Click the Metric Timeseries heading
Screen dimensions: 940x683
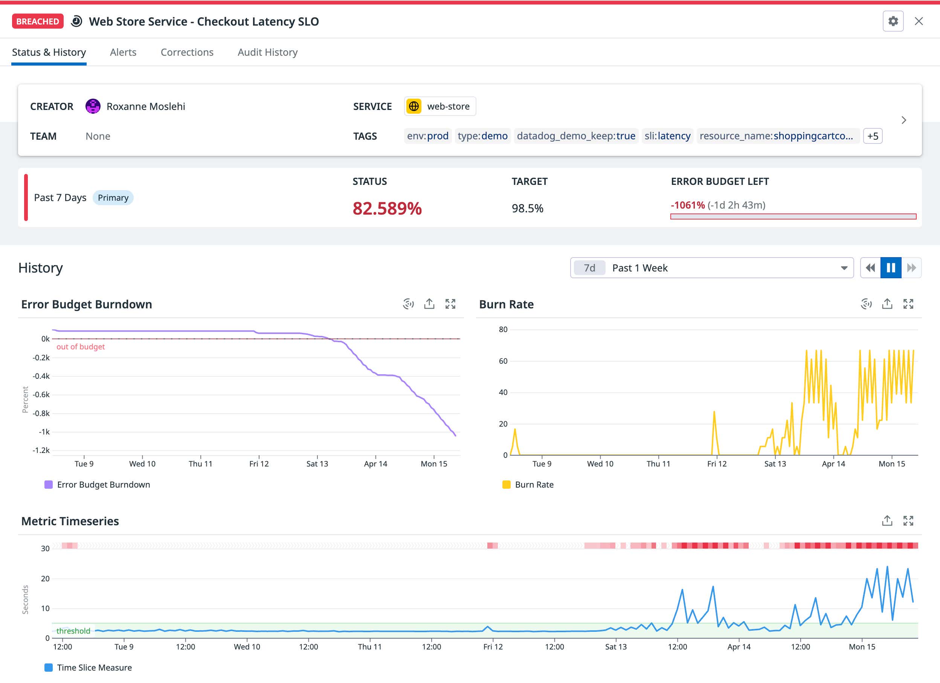tap(70, 521)
